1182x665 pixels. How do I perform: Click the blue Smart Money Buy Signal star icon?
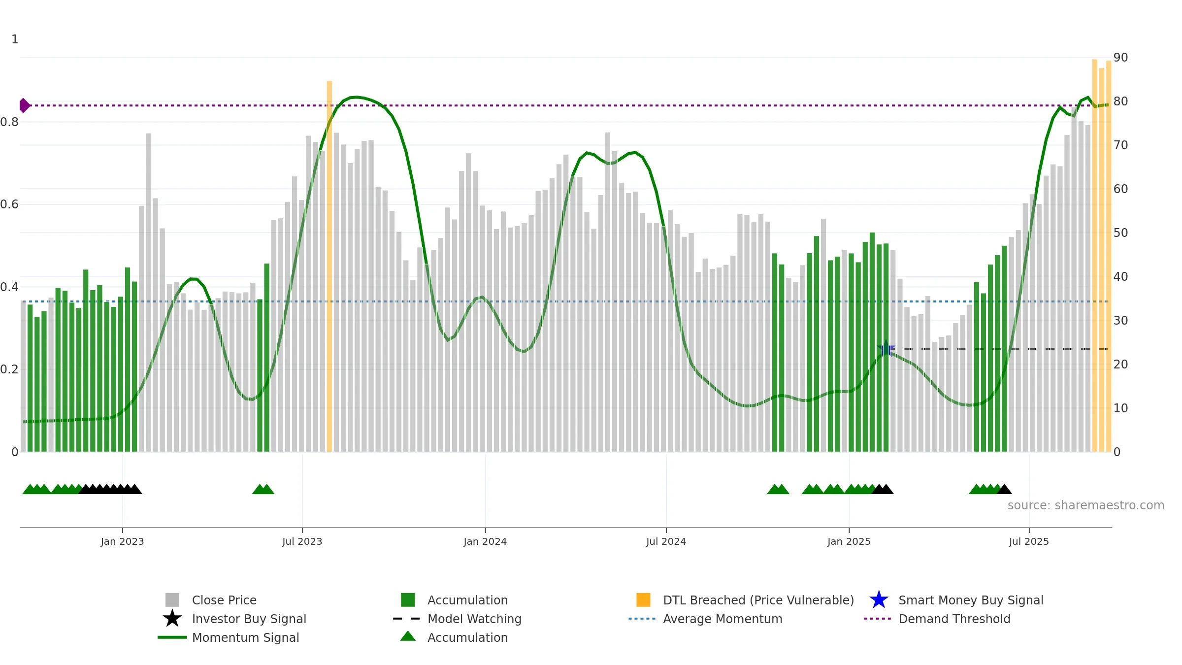(879, 600)
